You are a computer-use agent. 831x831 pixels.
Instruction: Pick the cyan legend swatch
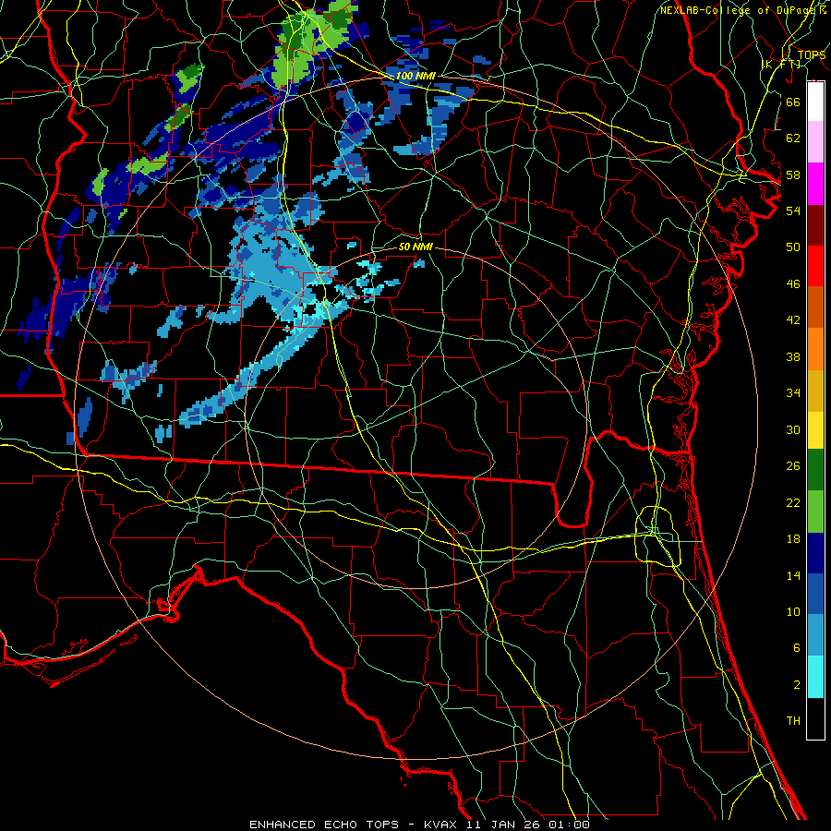coord(815,677)
